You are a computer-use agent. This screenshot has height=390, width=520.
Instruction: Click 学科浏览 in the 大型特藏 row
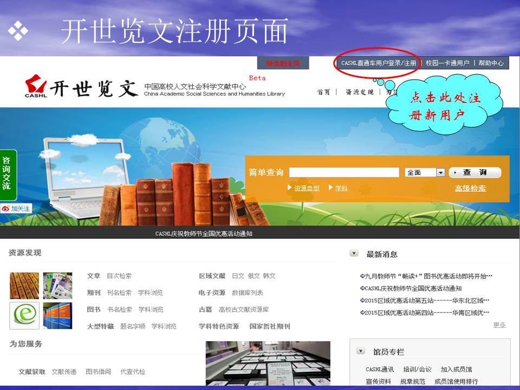(164, 326)
